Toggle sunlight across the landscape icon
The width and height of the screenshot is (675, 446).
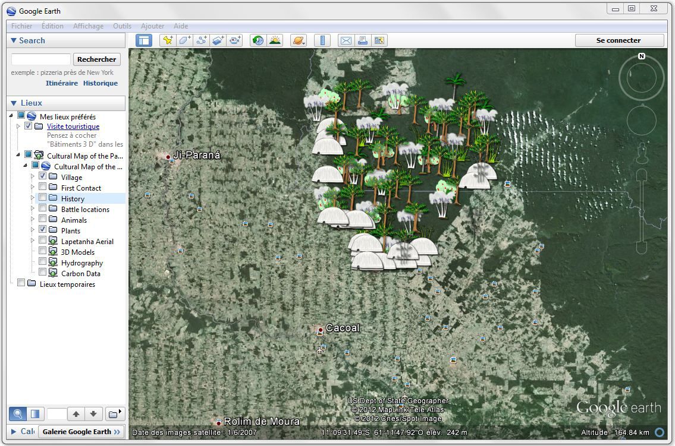pos(275,40)
